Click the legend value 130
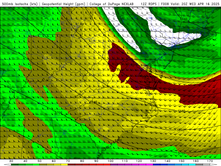 coord(153,161)
